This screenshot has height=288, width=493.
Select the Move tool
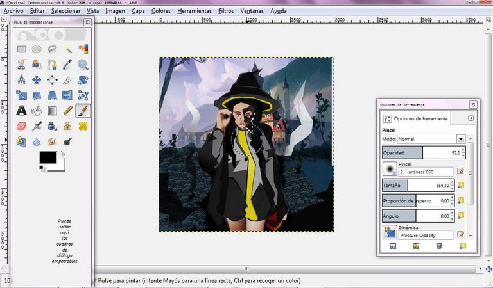pyautogui.click(x=37, y=80)
